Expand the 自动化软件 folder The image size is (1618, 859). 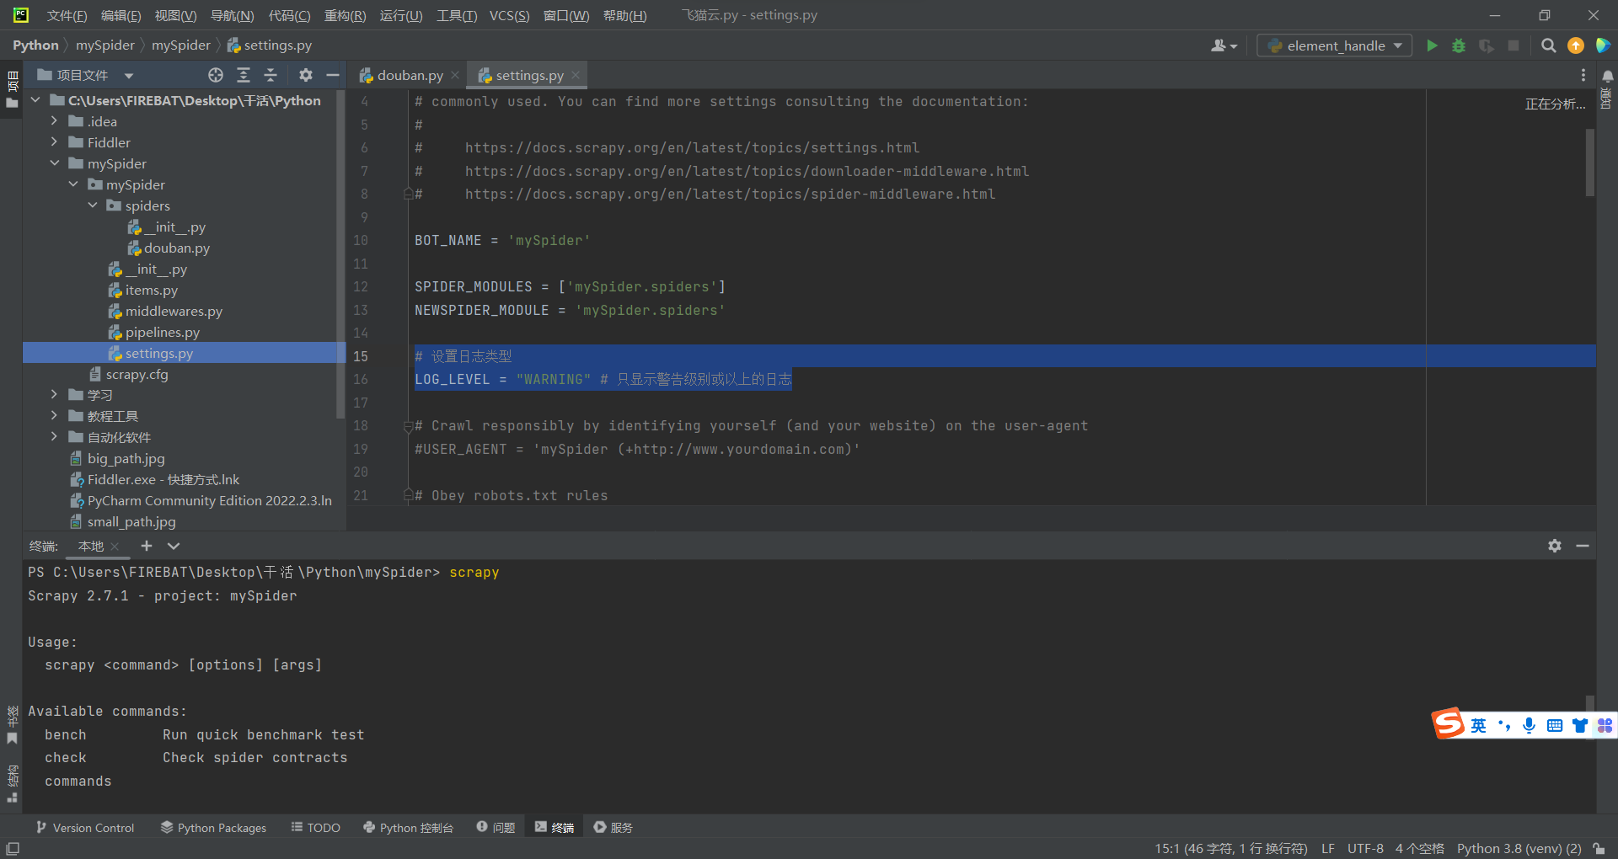pos(54,437)
